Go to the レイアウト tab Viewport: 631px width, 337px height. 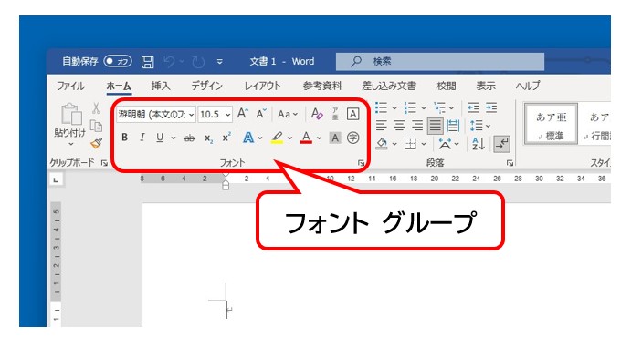[x=262, y=86]
